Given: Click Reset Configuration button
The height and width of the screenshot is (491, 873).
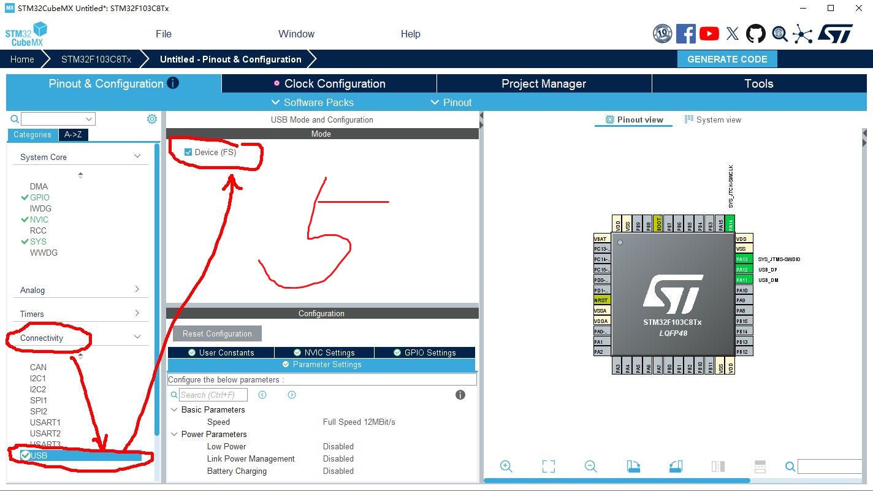Looking at the screenshot, I should coord(217,333).
